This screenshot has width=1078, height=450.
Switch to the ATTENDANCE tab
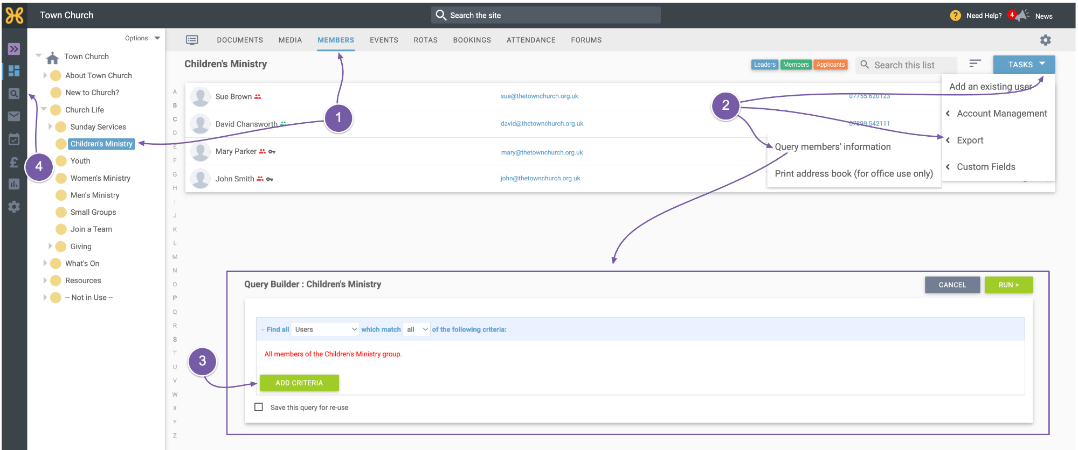point(531,40)
